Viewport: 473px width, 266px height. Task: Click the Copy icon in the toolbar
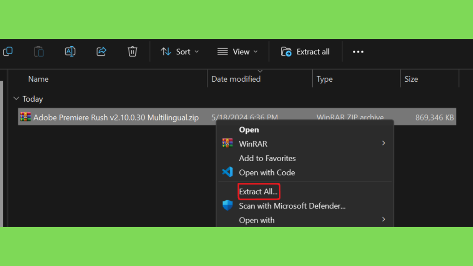(x=8, y=52)
